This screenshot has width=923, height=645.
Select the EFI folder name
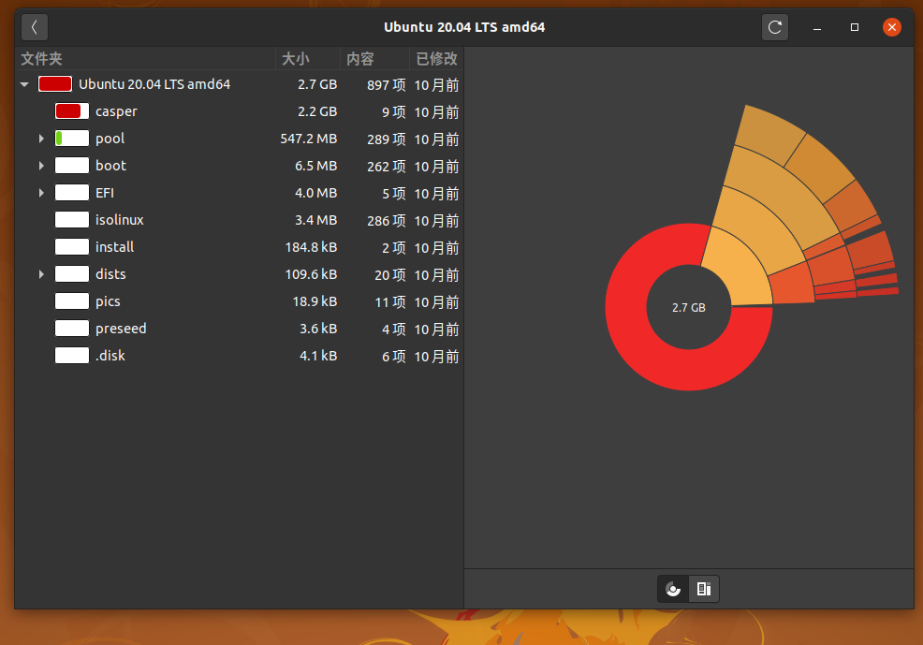(x=105, y=193)
